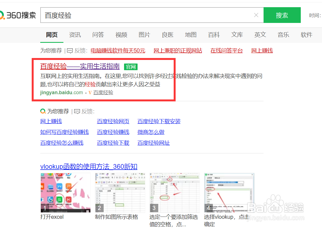Image resolution: width=322 pixels, height=229 pixels.
Task: Open the vlookup函数的使用方法_360新知 result
Action: (x=89, y=167)
